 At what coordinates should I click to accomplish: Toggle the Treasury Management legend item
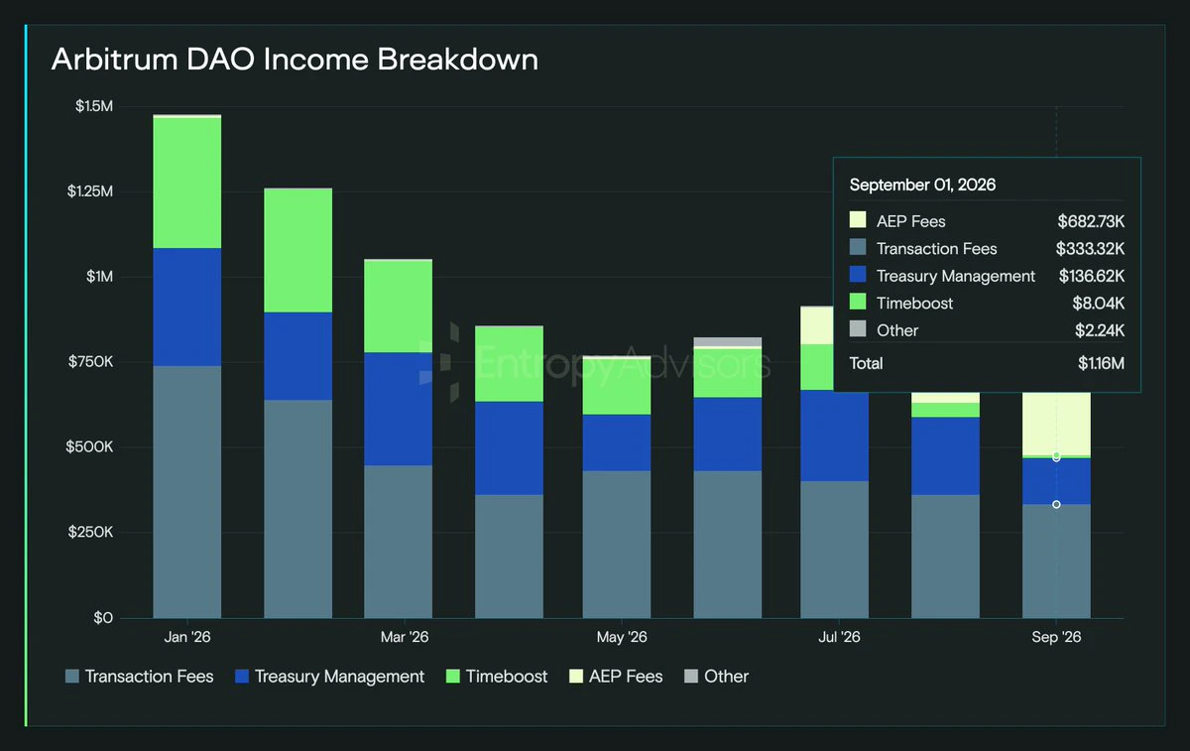click(329, 677)
